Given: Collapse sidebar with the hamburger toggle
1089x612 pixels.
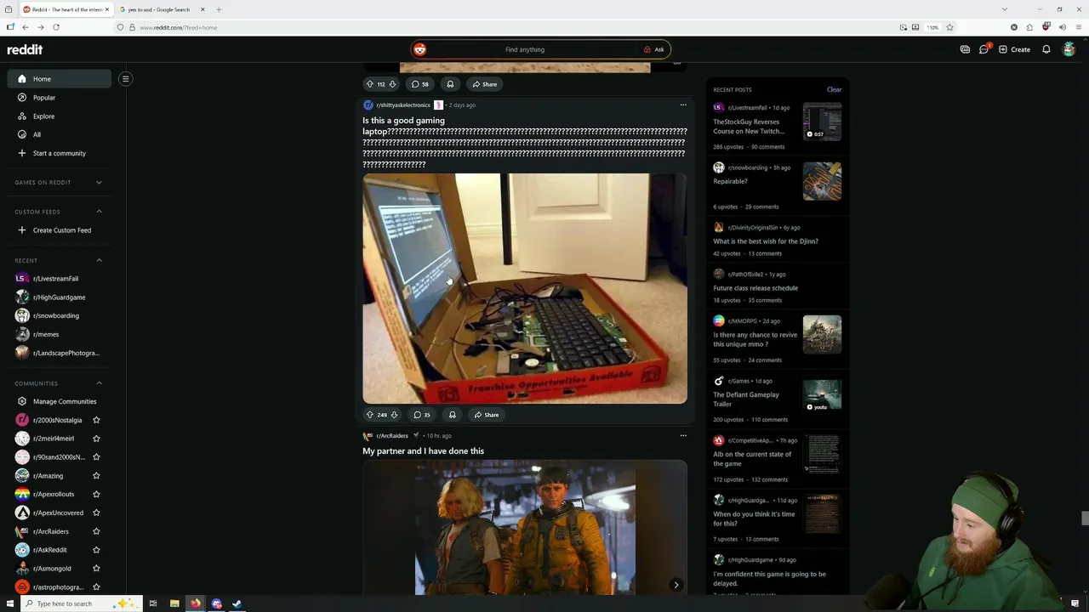Looking at the screenshot, I should [125, 79].
